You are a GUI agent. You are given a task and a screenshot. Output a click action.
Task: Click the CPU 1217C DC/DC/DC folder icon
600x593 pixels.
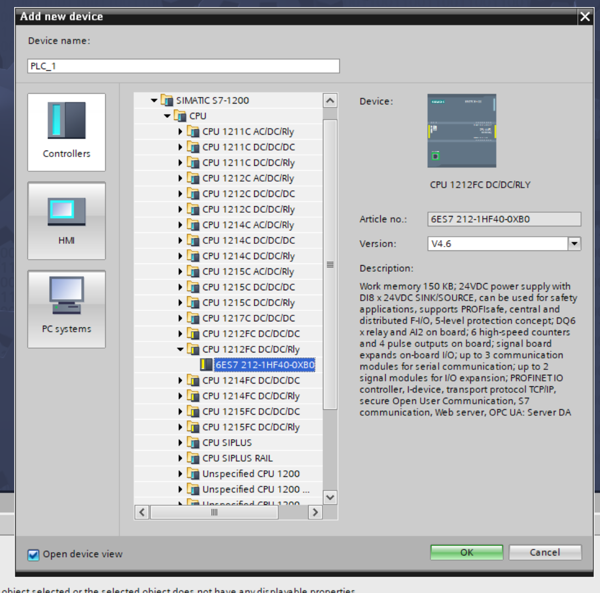click(x=193, y=318)
